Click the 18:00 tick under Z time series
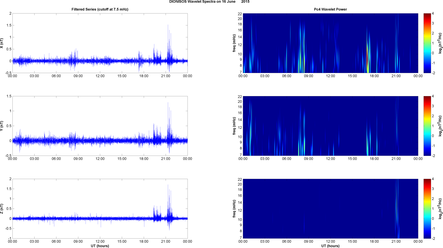The height and width of the screenshot is (248, 443). 144,241
